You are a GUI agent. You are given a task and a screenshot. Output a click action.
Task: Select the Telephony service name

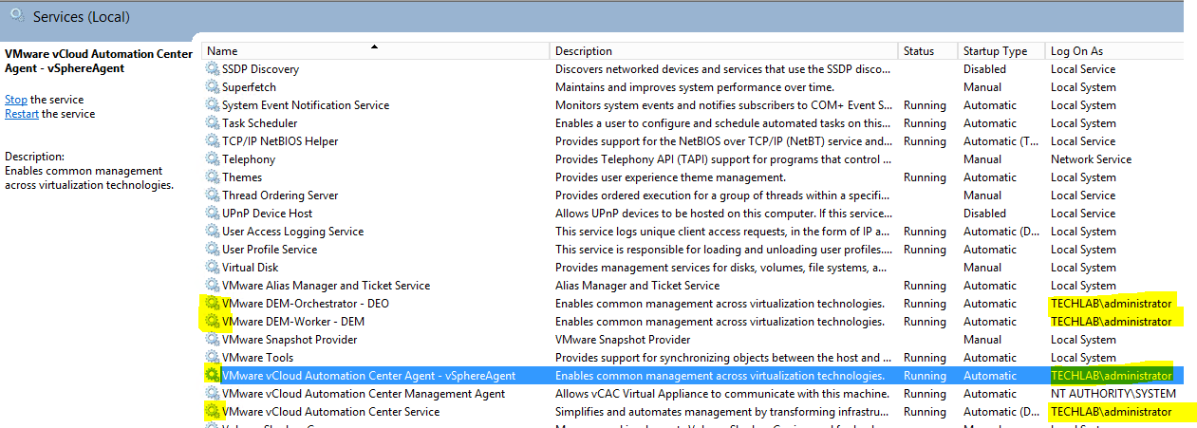pos(249,159)
